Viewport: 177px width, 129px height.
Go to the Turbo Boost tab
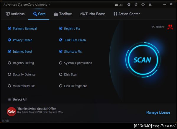pos(92,14)
